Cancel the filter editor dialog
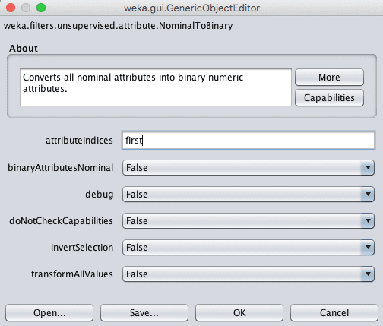Viewport: 383px width, 326px height. [334, 313]
